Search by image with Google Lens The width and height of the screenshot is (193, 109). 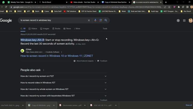pyautogui.click(x=100, y=20)
